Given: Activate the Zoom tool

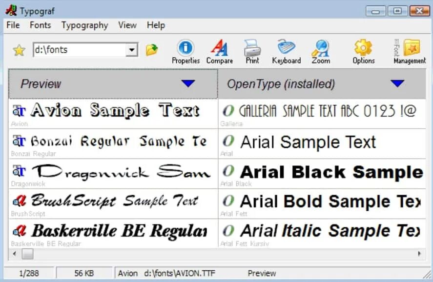Looking at the screenshot, I should 321,52.
